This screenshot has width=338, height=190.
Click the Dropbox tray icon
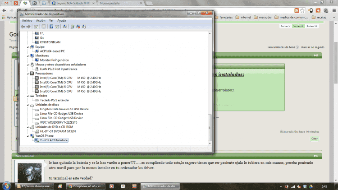pyautogui.click(x=305, y=186)
